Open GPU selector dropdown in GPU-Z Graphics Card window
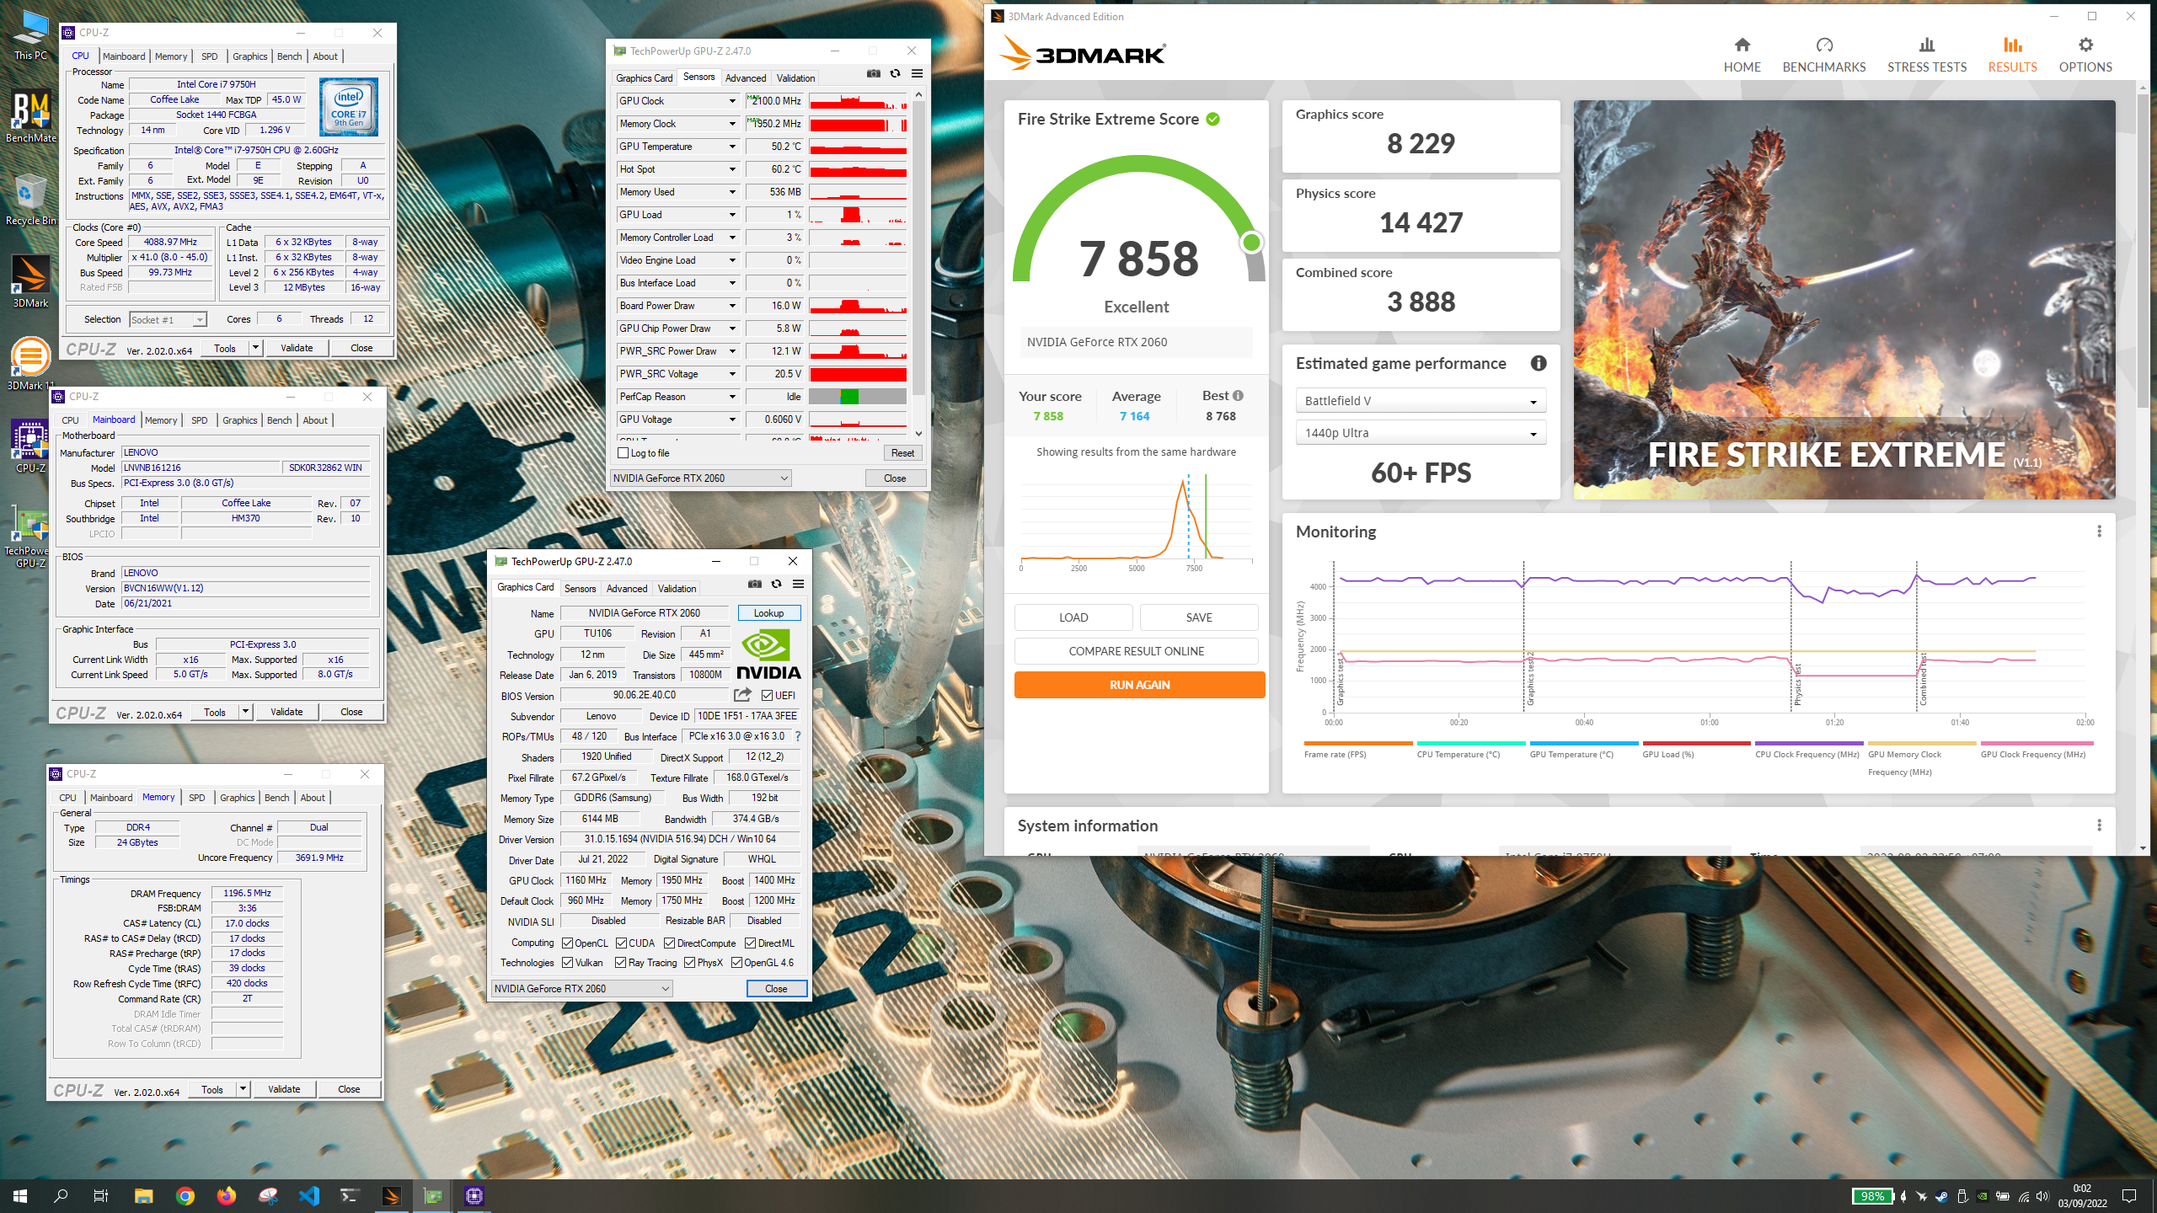 pos(581,989)
